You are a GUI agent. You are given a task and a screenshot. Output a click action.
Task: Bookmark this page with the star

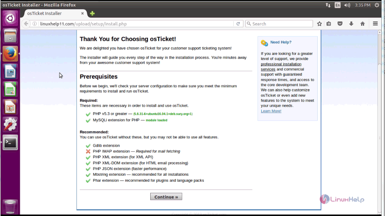[x=319, y=24]
